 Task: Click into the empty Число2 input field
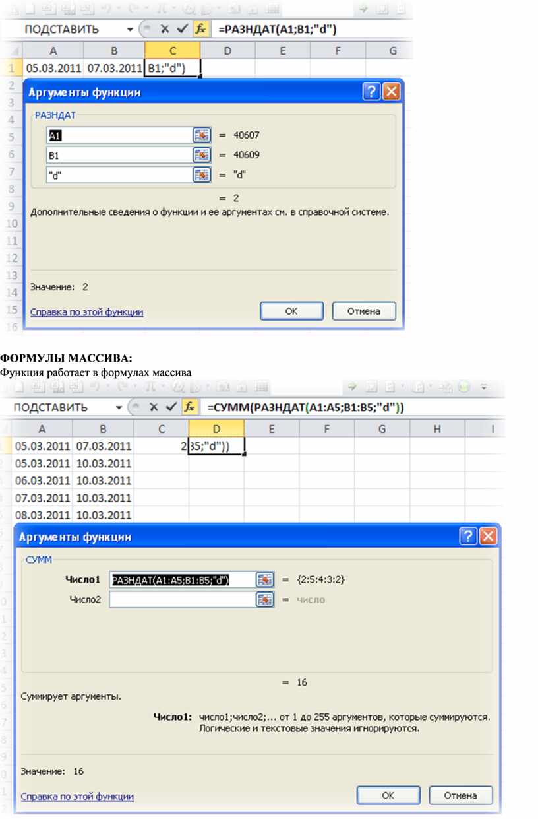coord(181,599)
